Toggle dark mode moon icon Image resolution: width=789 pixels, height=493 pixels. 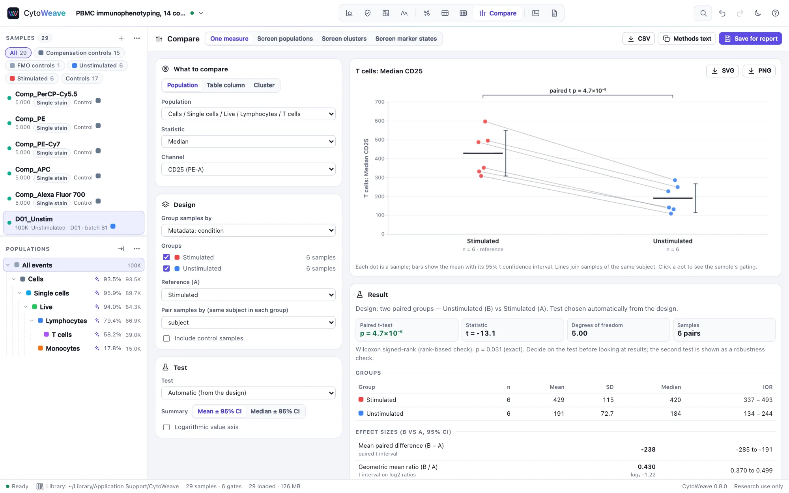click(758, 13)
